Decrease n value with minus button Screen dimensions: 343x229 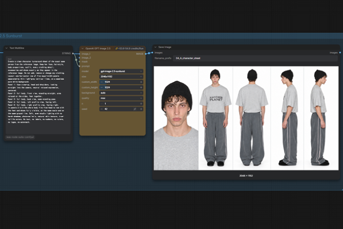pos(102,104)
